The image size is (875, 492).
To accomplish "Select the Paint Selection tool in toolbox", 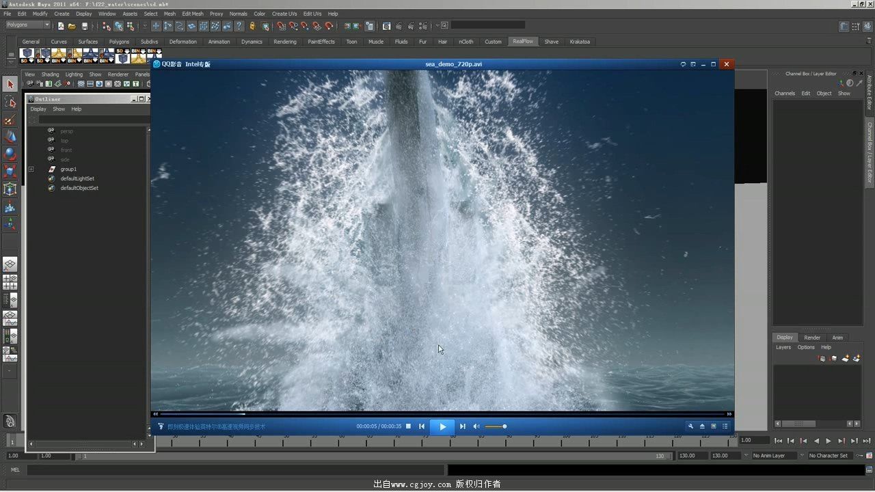I will click(10, 120).
